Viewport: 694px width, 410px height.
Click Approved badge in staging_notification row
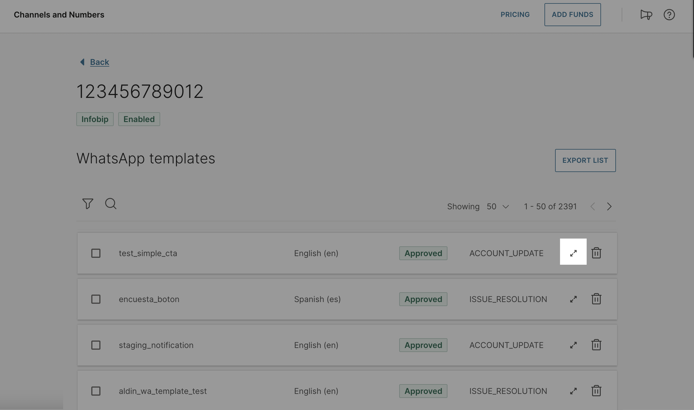click(x=423, y=345)
